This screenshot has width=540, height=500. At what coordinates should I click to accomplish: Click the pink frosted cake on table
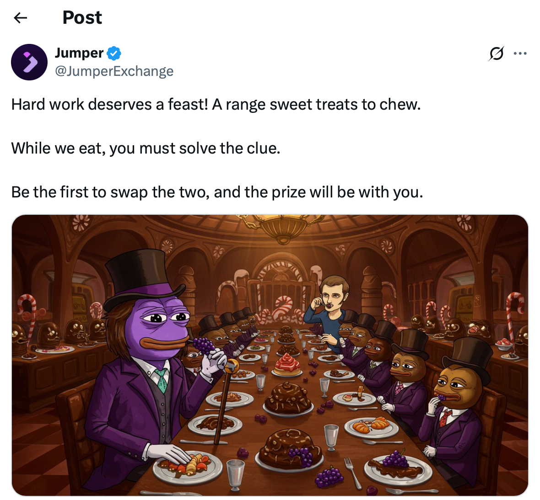[x=287, y=366]
